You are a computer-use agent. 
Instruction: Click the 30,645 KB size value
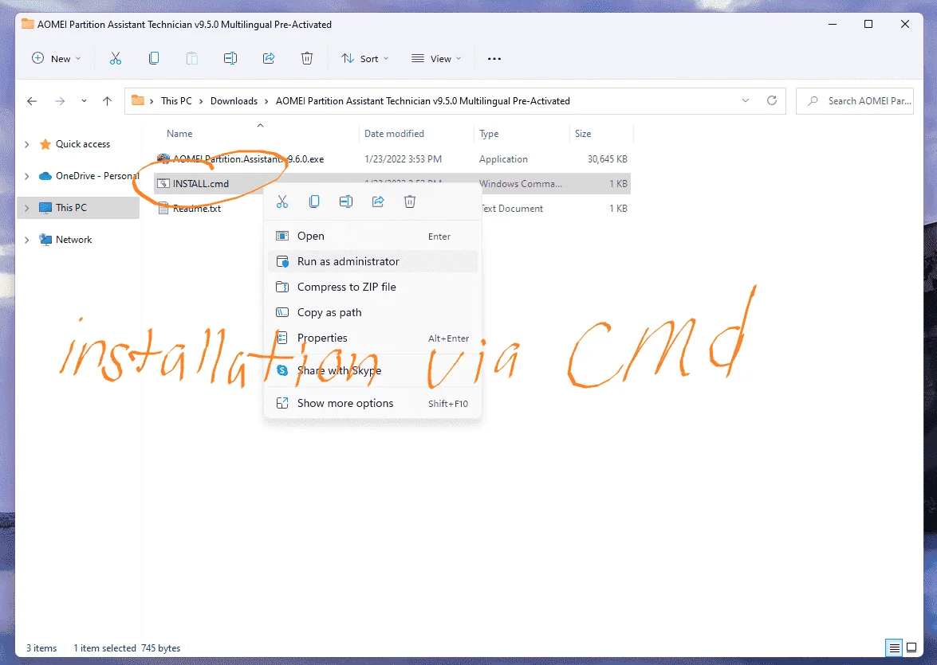(607, 158)
